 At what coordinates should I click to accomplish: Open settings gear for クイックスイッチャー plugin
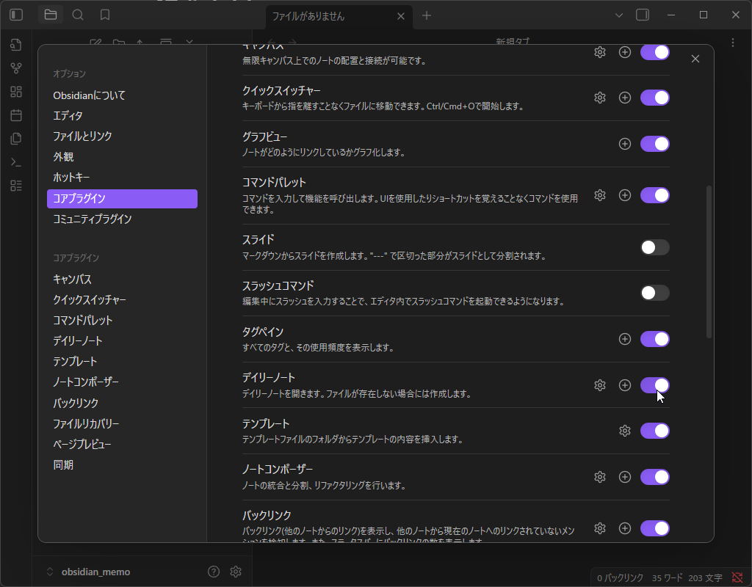point(599,98)
